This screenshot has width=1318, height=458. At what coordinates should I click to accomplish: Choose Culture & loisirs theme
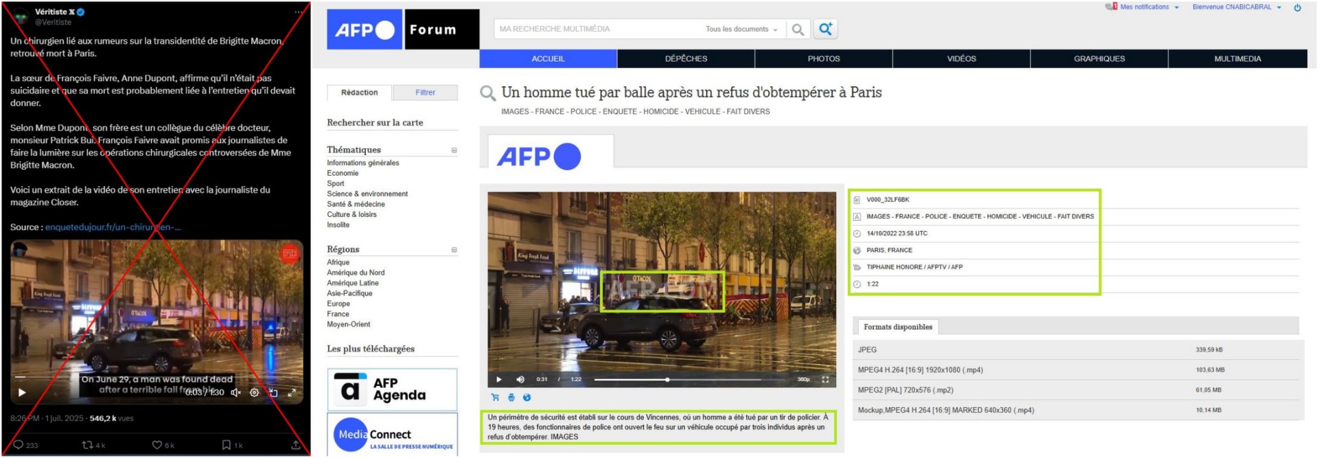[x=351, y=214]
